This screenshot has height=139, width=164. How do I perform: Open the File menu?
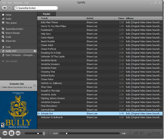tap(4, 3)
